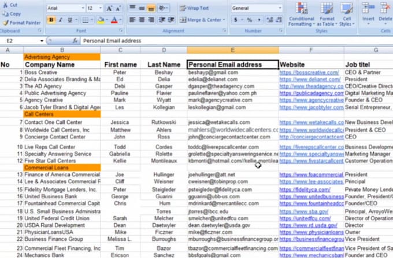
Task: Select the Job titel header cell
Action: pos(369,65)
